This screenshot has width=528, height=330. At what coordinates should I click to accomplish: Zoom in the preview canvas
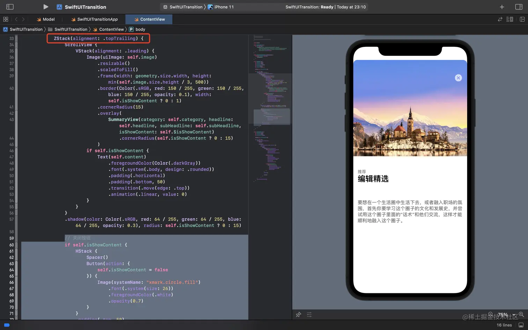point(521,314)
